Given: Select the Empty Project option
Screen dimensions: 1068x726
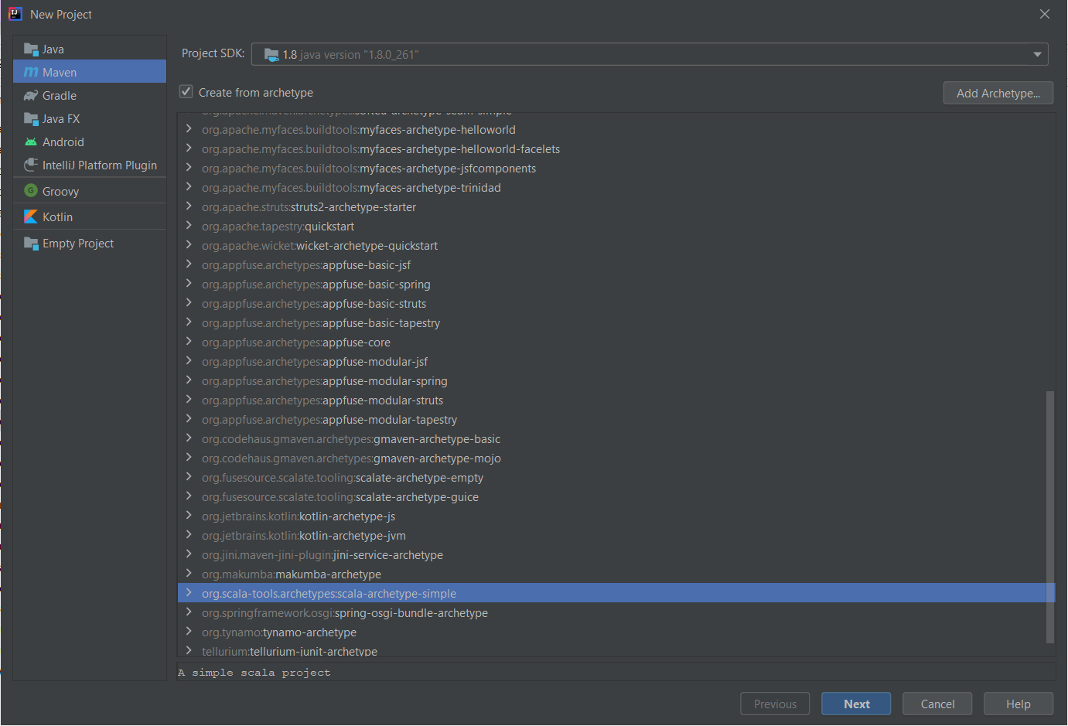Looking at the screenshot, I should (x=75, y=243).
